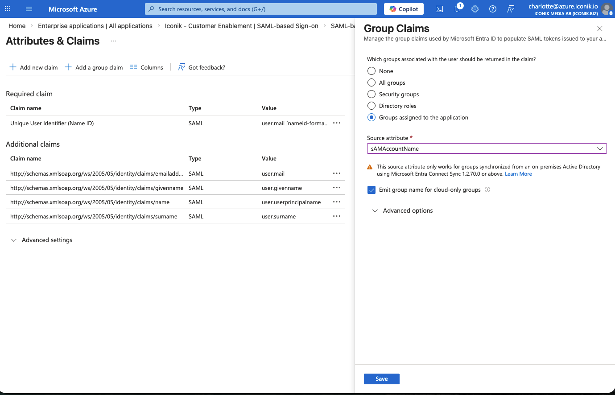This screenshot has height=395, width=615.
Task: Open the portal settings gear
Action: pyautogui.click(x=475, y=9)
